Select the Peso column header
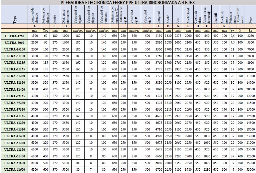Image resolution: width=256 pixels, height=173 pixels. tap(250, 15)
